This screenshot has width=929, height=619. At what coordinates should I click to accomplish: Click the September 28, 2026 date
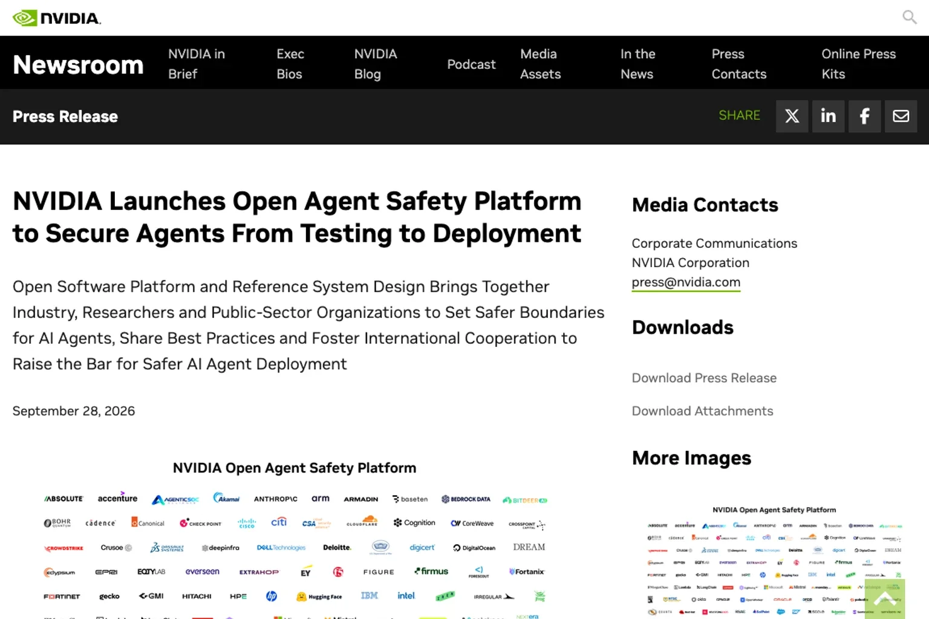click(74, 411)
